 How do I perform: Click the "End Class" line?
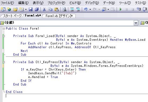(14, 92)
